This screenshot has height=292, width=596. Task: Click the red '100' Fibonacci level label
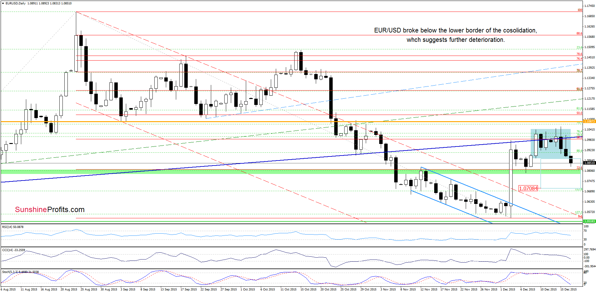pos(580,10)
